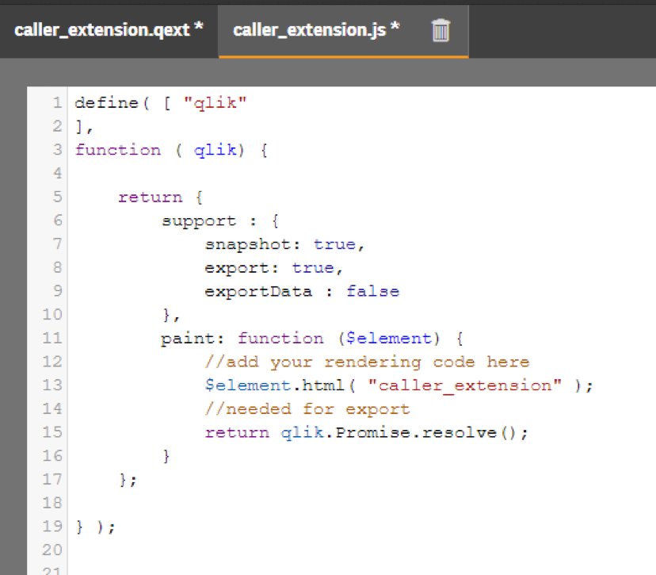Click the 'return {' statement on line 5

coord(160,197)
